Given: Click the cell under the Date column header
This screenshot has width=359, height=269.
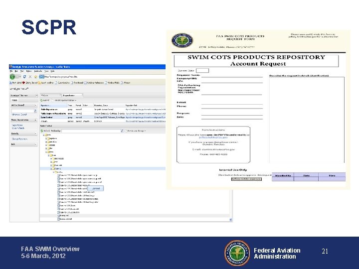Looking at the screenshot, I should point(306,179).
